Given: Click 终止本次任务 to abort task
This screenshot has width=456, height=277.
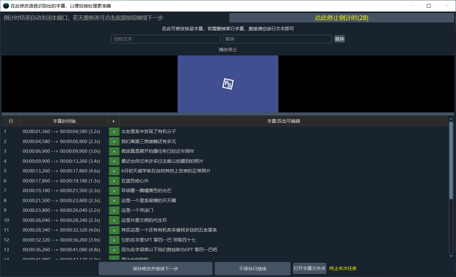Looking at the screenshot, I should click(343, 269).
